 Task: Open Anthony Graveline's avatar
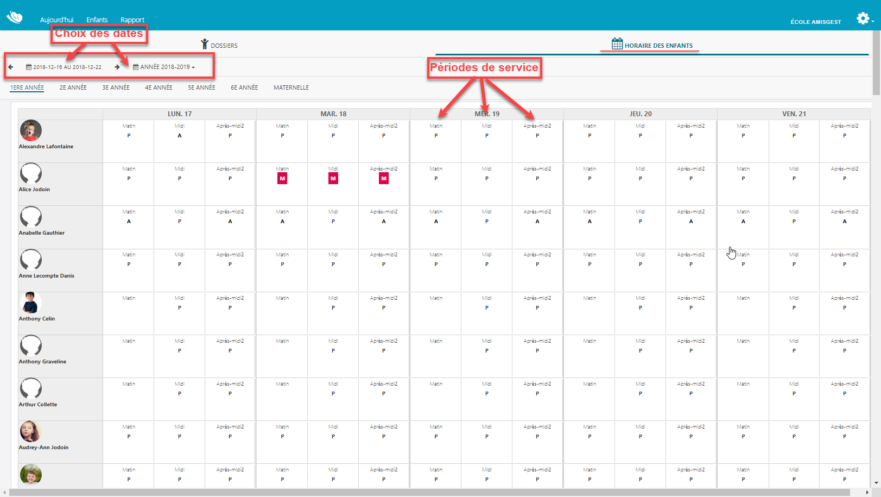click(31, 345)
